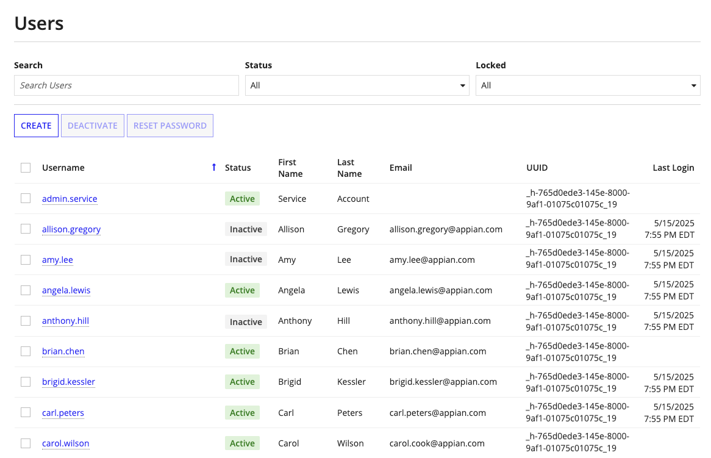The height and width of the screenshot is (458, 711).
Task: Click the Active badge for brian.chen
Action: 242,351
